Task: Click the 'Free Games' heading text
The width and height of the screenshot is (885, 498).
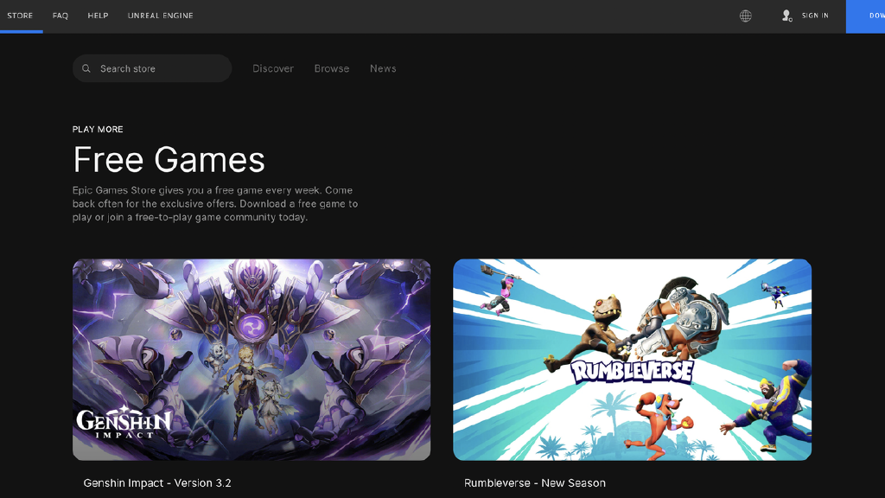Action: click(169, 159)
